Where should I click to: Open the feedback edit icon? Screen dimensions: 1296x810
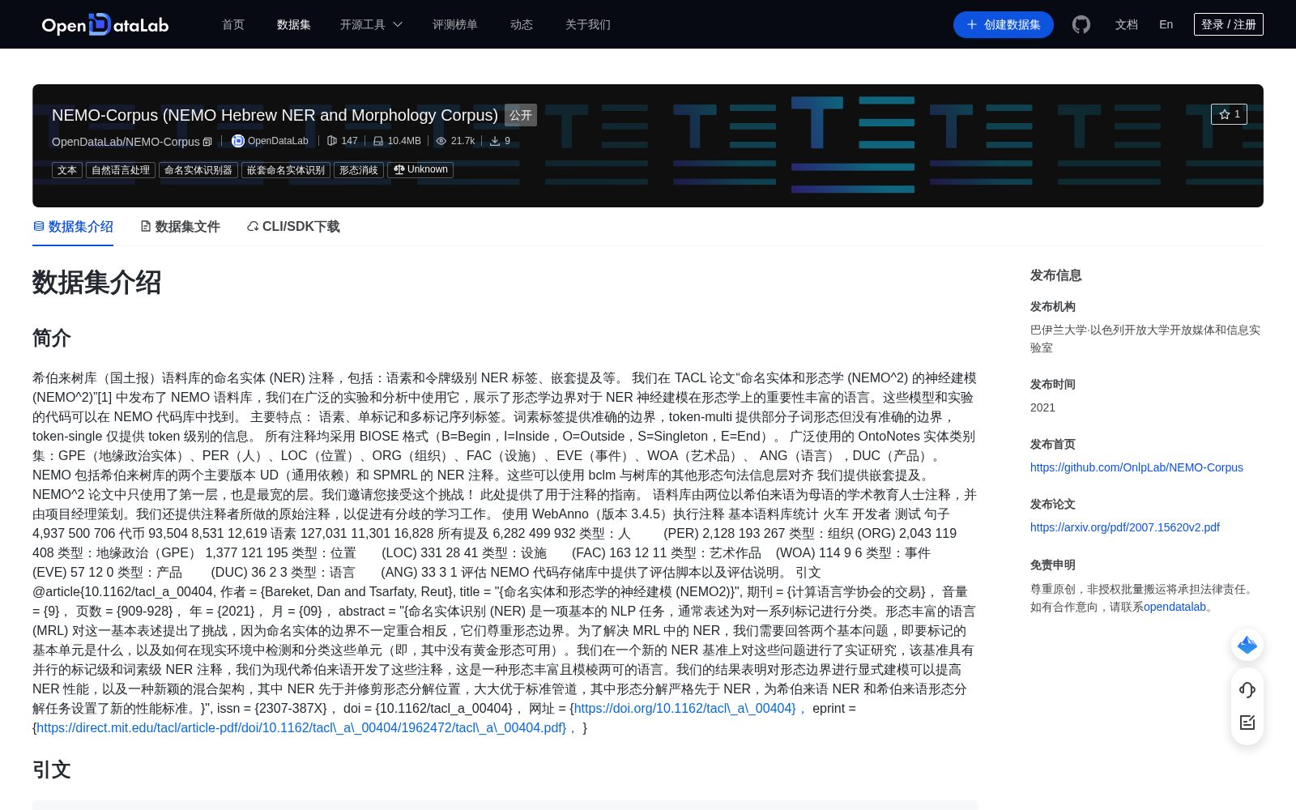tap(1247, 723)
